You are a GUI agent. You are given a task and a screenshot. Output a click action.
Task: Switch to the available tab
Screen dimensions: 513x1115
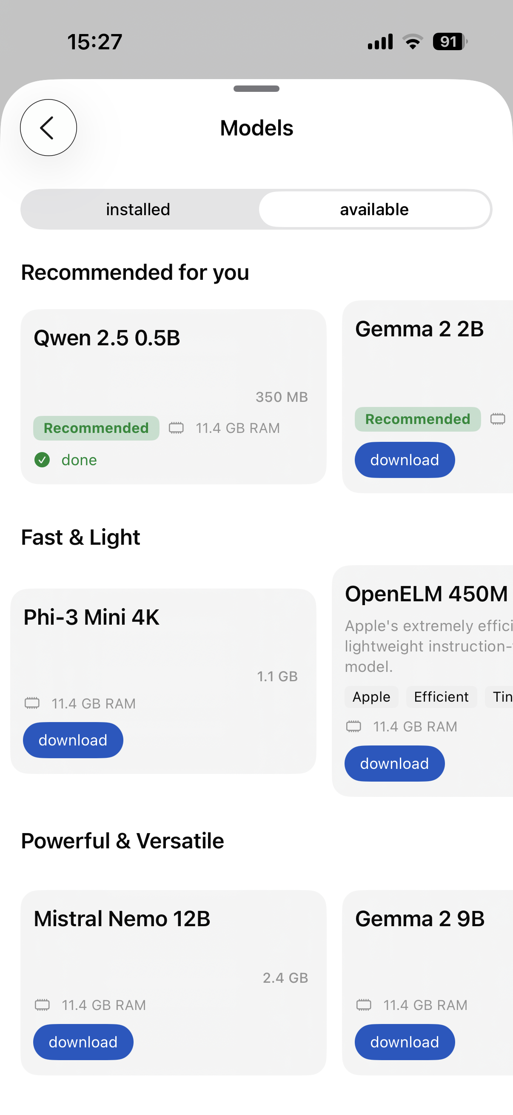tap(374, 210)
